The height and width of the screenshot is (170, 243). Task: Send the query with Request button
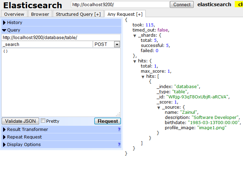coord(108,121)
